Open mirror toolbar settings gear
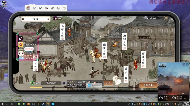The image size is (190, 106). [58, 8]
